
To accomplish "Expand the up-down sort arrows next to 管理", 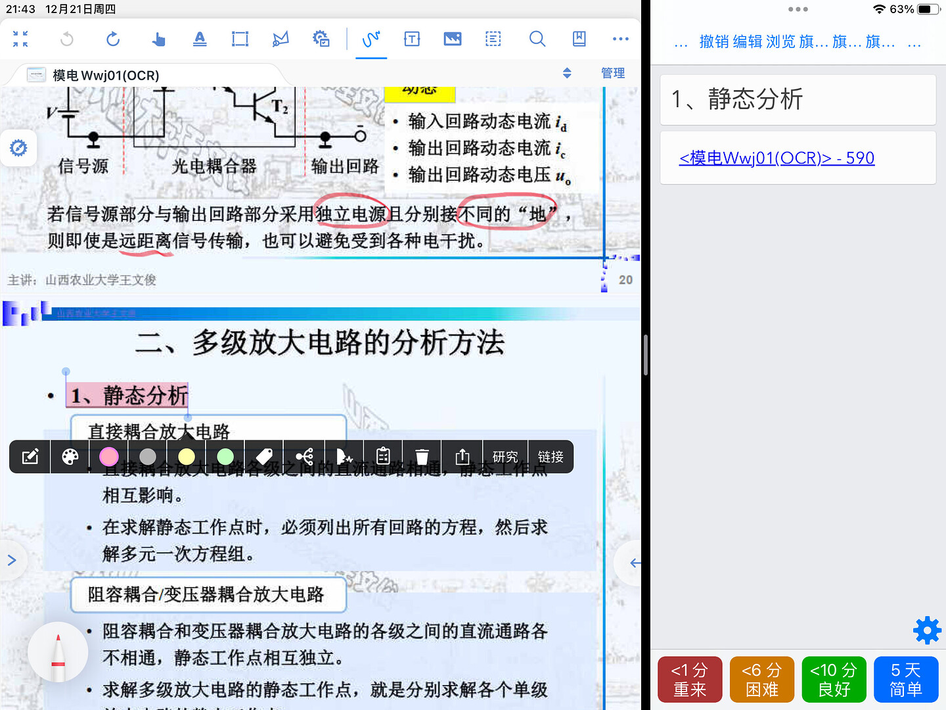I will (567, 73).
